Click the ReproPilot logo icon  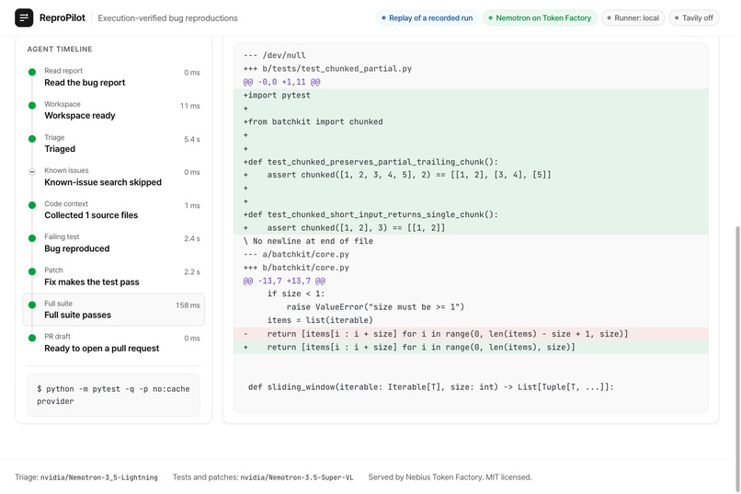pyautogui.click(x=24, y=18)
